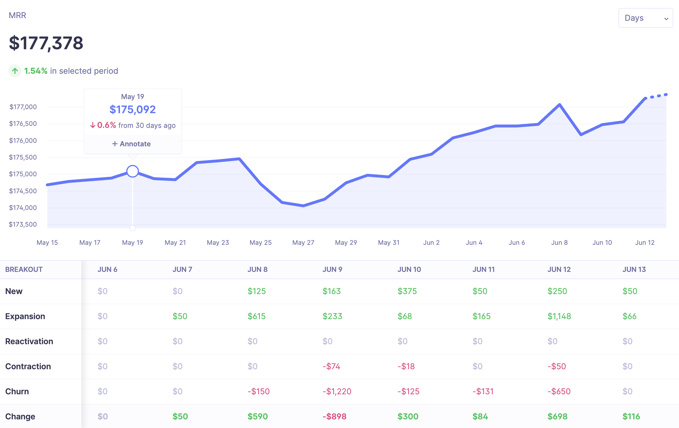Viewport: 679px width, 428px height.
Task: Select the Contraction row label
Action: [x=28, y=366]
